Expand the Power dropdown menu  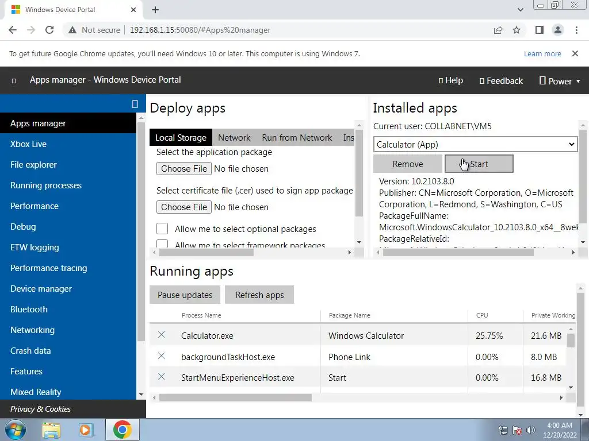(x=560, y=81)
